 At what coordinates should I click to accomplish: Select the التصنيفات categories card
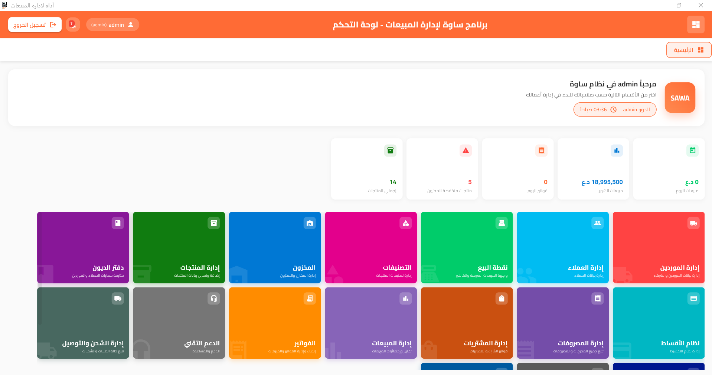coord(371,247)
